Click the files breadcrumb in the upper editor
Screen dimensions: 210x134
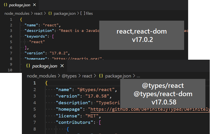(x=89, y=13)
